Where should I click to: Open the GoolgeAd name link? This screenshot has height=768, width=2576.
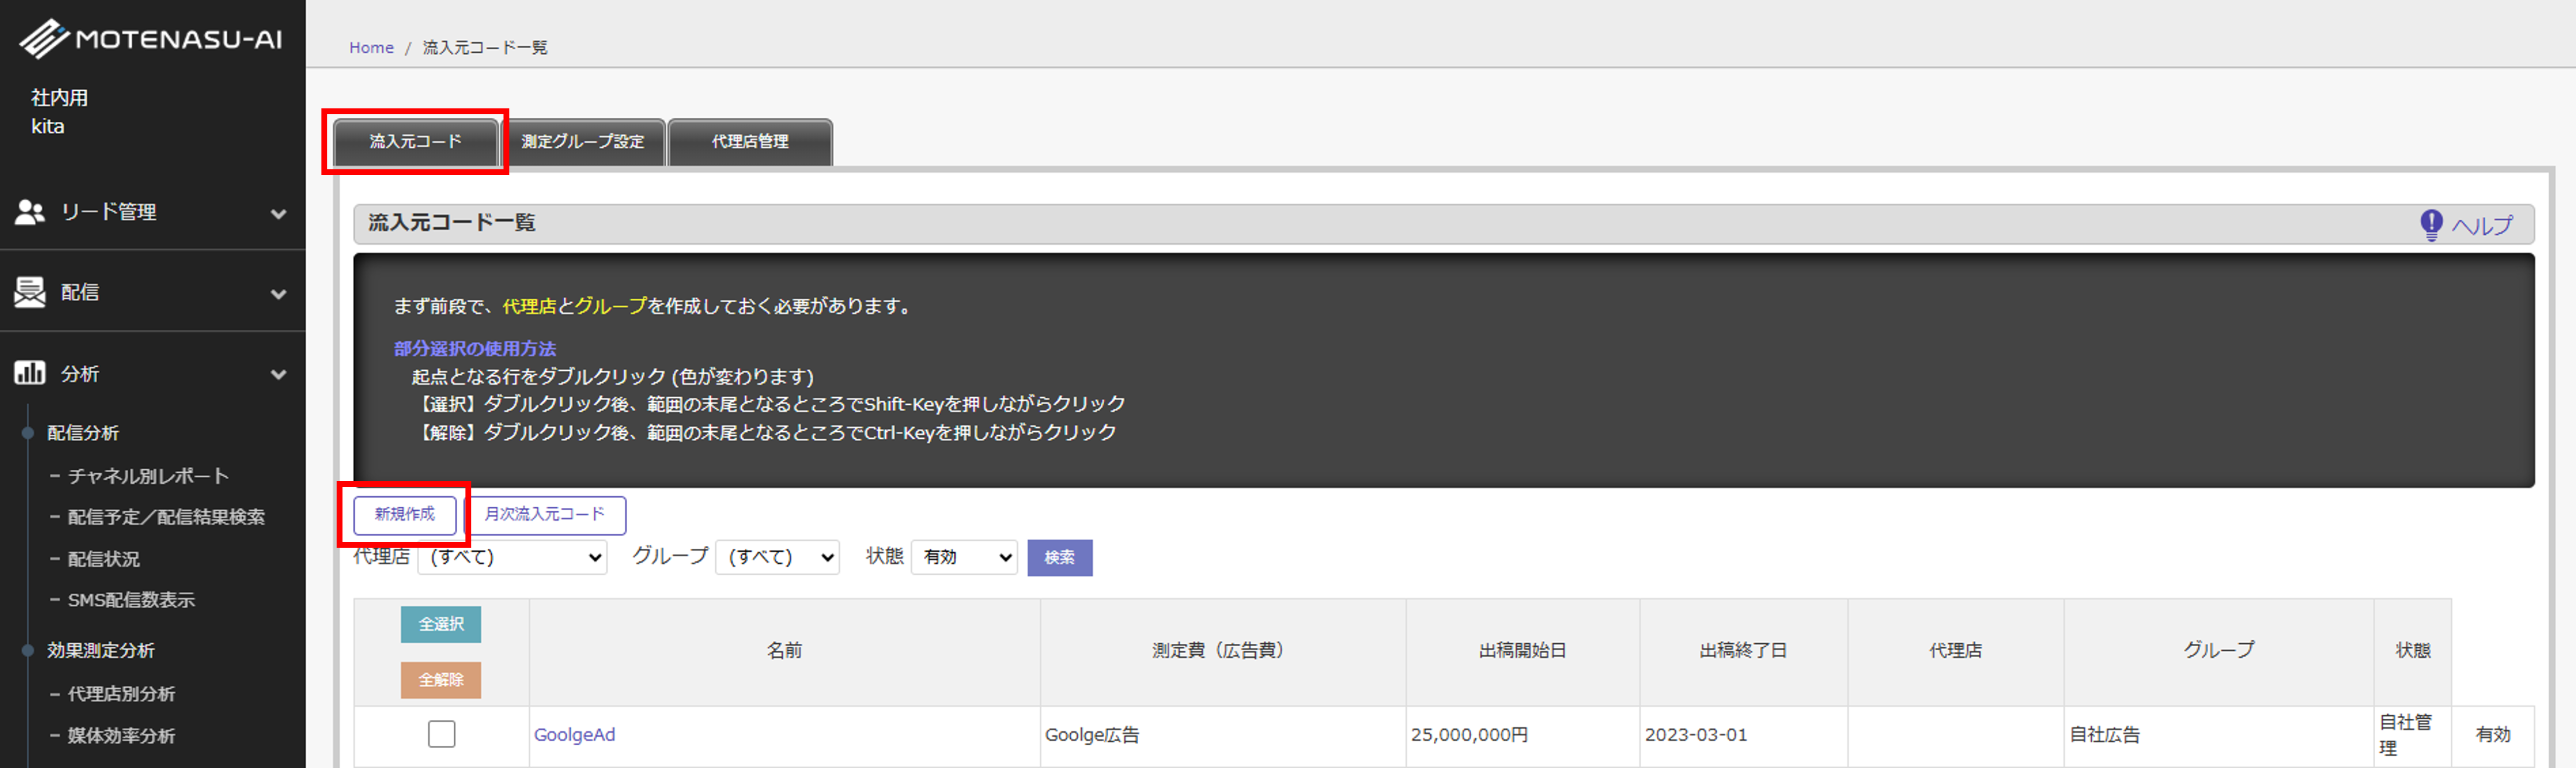(574, 734)
